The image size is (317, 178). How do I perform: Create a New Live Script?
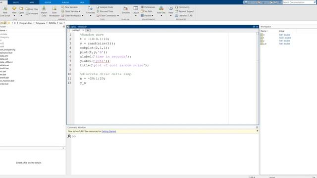[x=5, y=11]
